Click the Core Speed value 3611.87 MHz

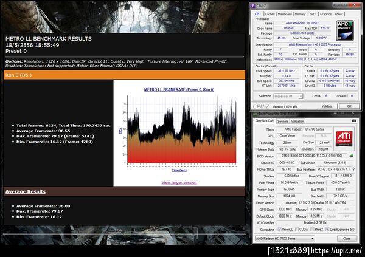coord(287,71)
